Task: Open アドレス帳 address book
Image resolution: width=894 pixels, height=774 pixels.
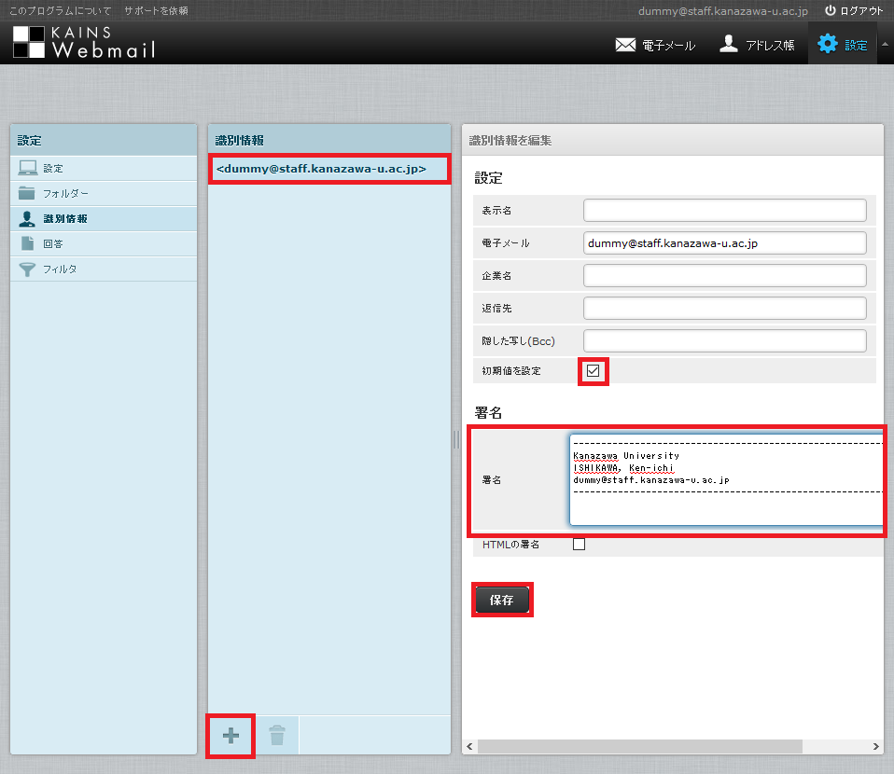Action: (x=757, y=45)
